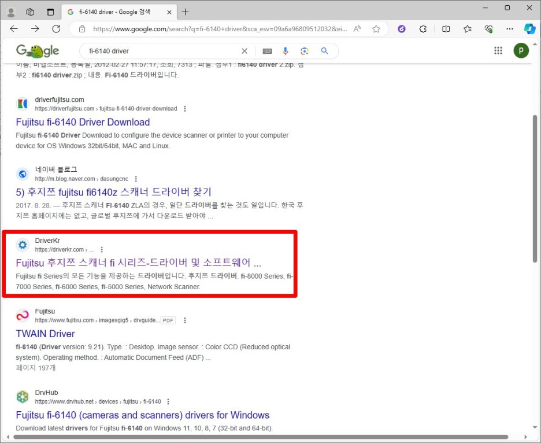The height and width of the screenshot is (443, 541).
Task: Click the driverfujitsu.com site URL text
Action: (x=106, y=109)
